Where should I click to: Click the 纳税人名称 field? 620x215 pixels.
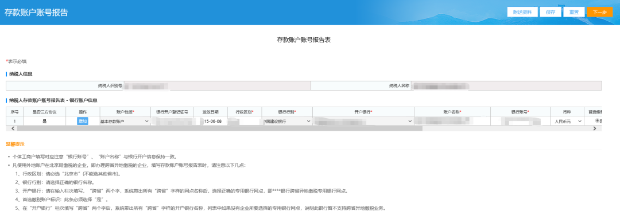506,85
